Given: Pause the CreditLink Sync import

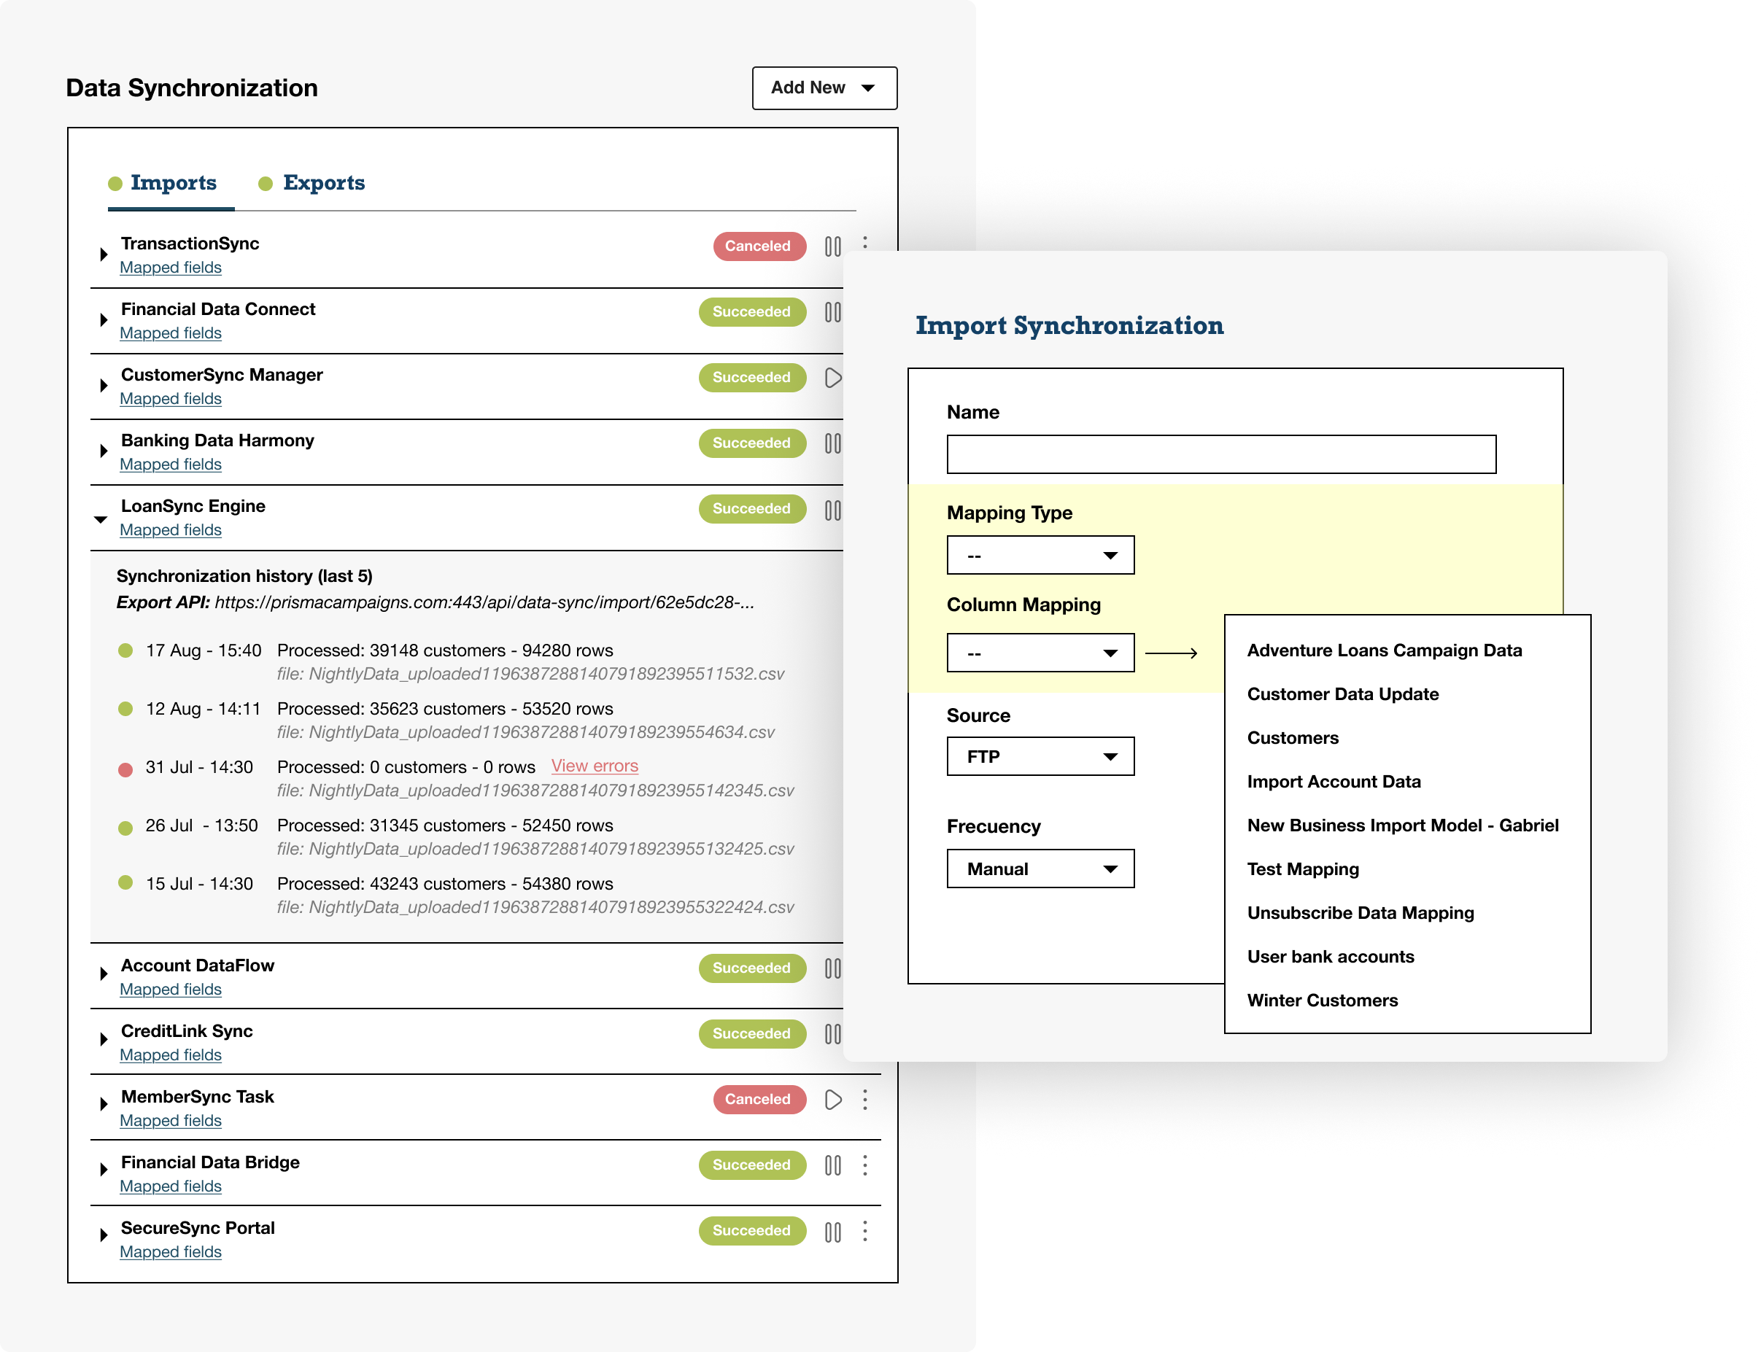Looking at the screenshot, I should point(832,1034).
